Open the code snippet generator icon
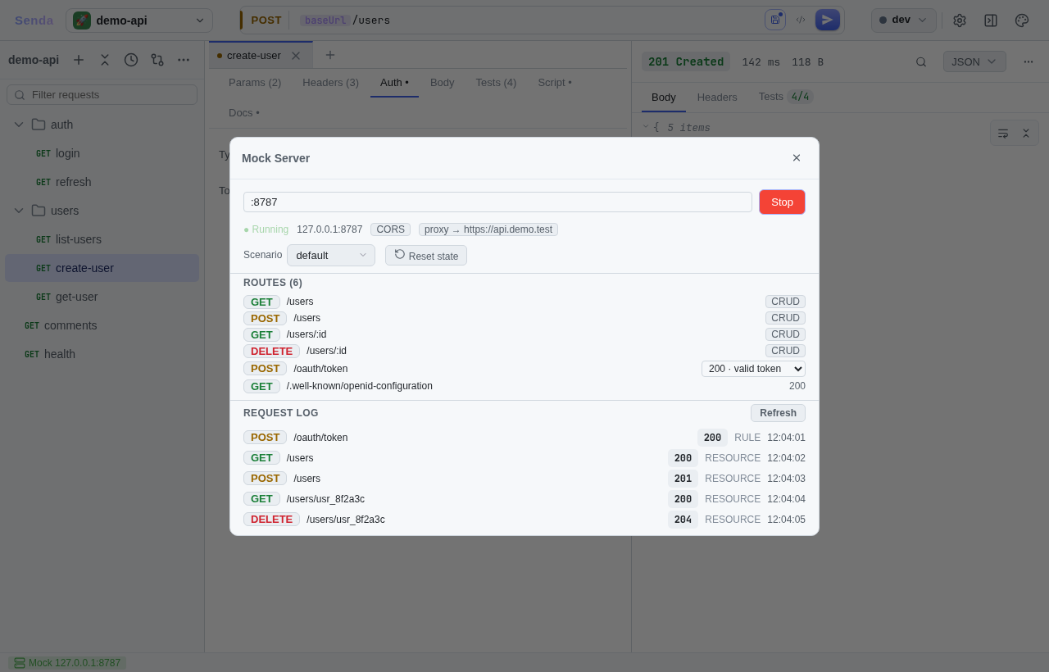1049x672 pixels. click(x=801, y=20)
